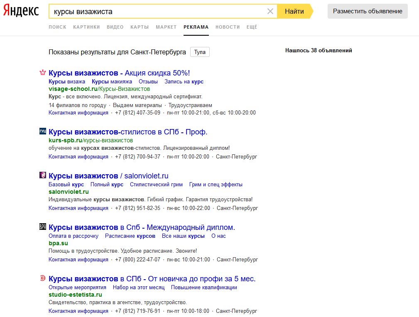Clear the search query with the X icon
419x317 pixels.
tap(270, 11)
